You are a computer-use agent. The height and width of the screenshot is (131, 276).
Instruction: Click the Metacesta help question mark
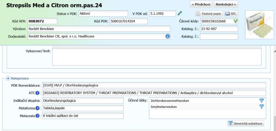tap(37, 116)
